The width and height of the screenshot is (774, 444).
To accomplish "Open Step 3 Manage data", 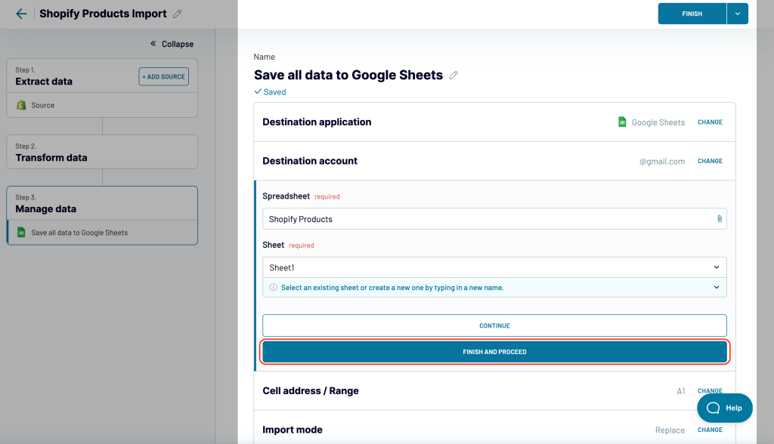I will coord(102,203).
